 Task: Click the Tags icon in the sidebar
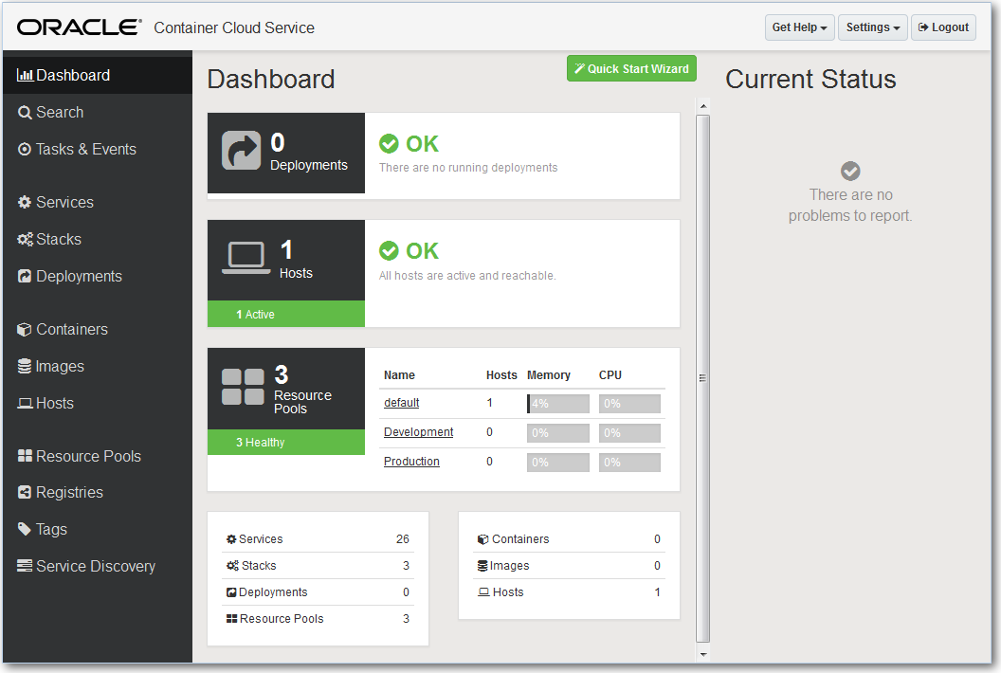click(x=25, y=529)
